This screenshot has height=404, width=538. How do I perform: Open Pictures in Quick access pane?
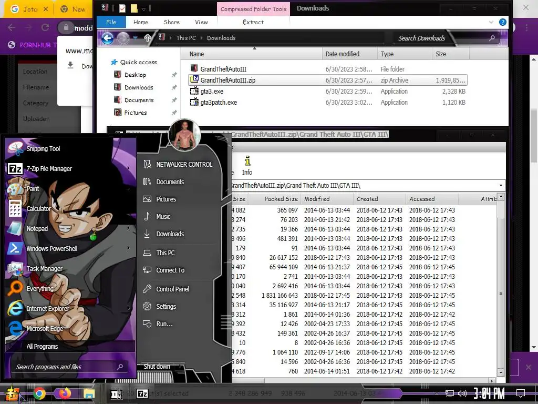pyautogui.click(x=135, y=113)
